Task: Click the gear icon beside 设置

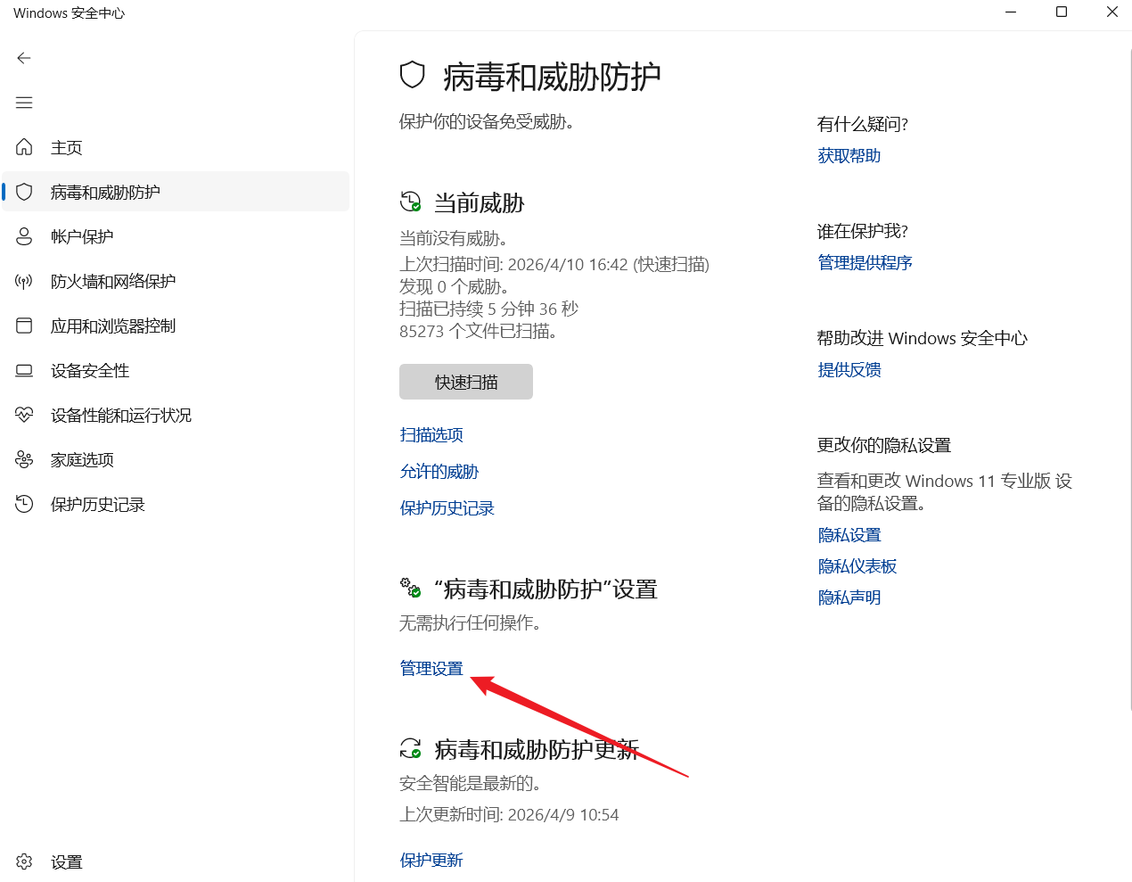Action: (x=24, y=861)
